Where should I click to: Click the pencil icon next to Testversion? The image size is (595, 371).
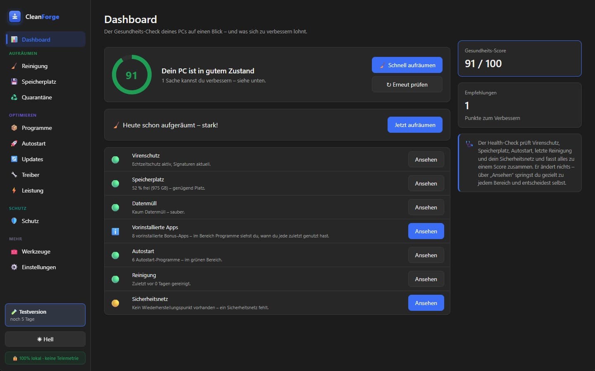tap(14, 312)
